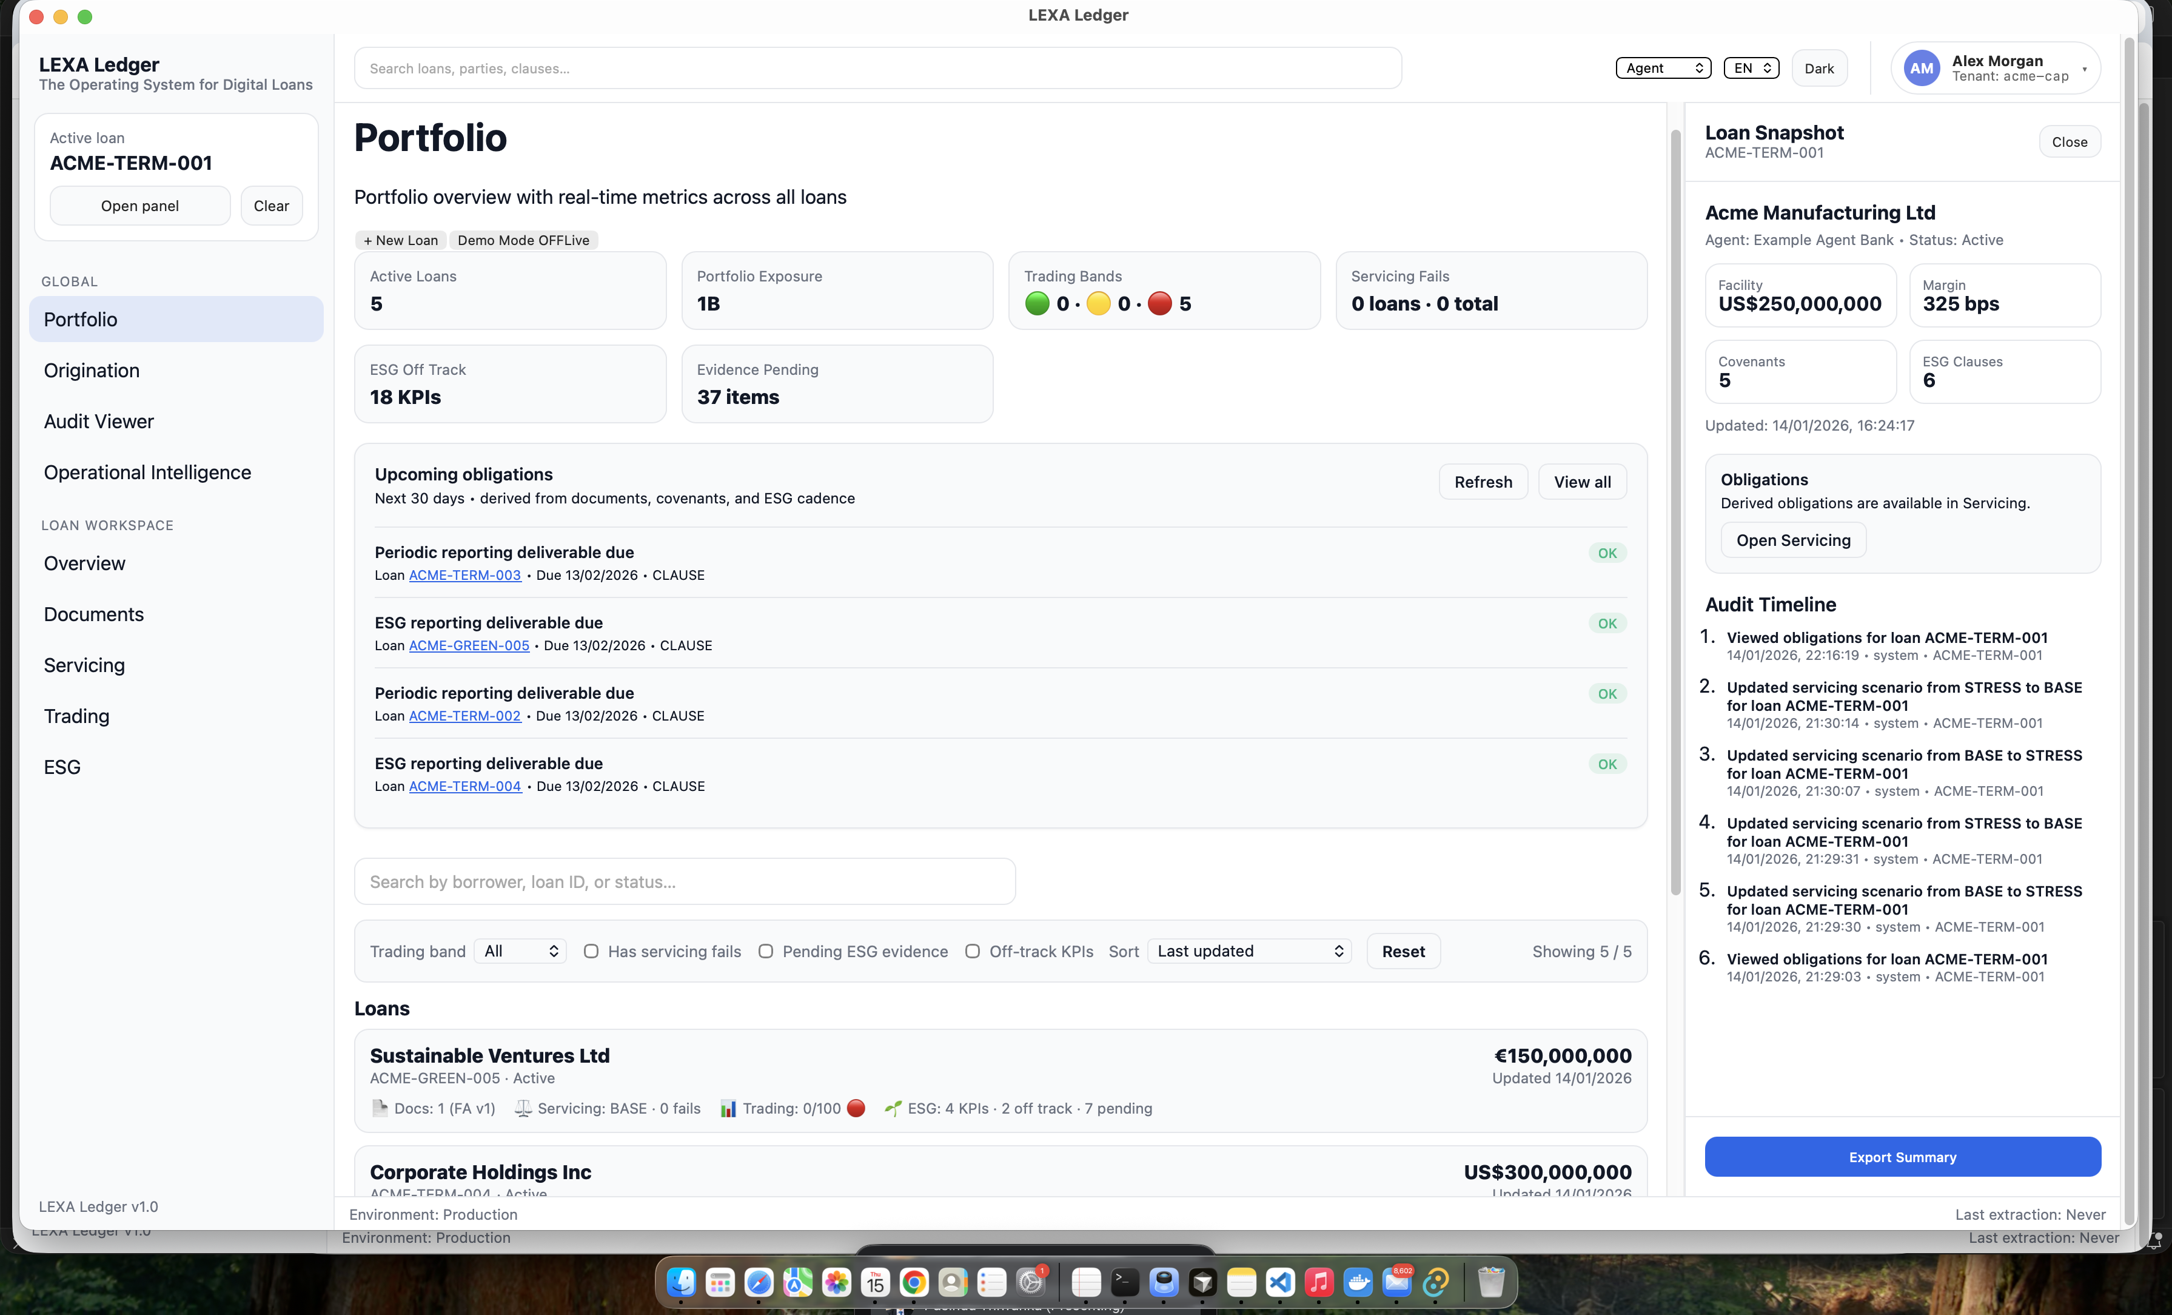
Task: Click the Docs file icon on Sustainable Ventures loan
Action: coord(380,1108)
